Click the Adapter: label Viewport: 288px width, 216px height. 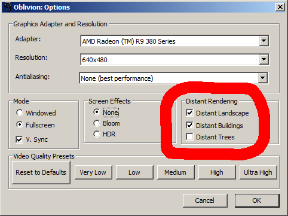click(28, 39)
